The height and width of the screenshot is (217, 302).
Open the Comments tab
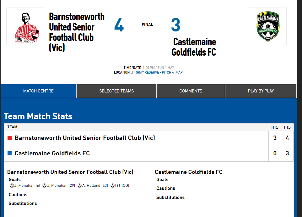[x=191, y=91]
